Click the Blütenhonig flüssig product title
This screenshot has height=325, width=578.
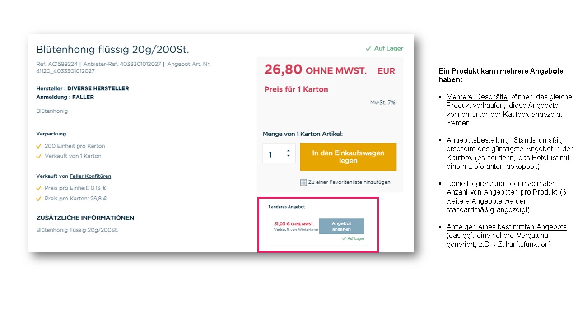click(112, 49)
